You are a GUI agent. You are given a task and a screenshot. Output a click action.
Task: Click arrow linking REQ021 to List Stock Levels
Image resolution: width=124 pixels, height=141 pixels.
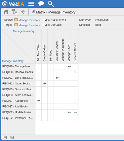click(x=57, y=78)
